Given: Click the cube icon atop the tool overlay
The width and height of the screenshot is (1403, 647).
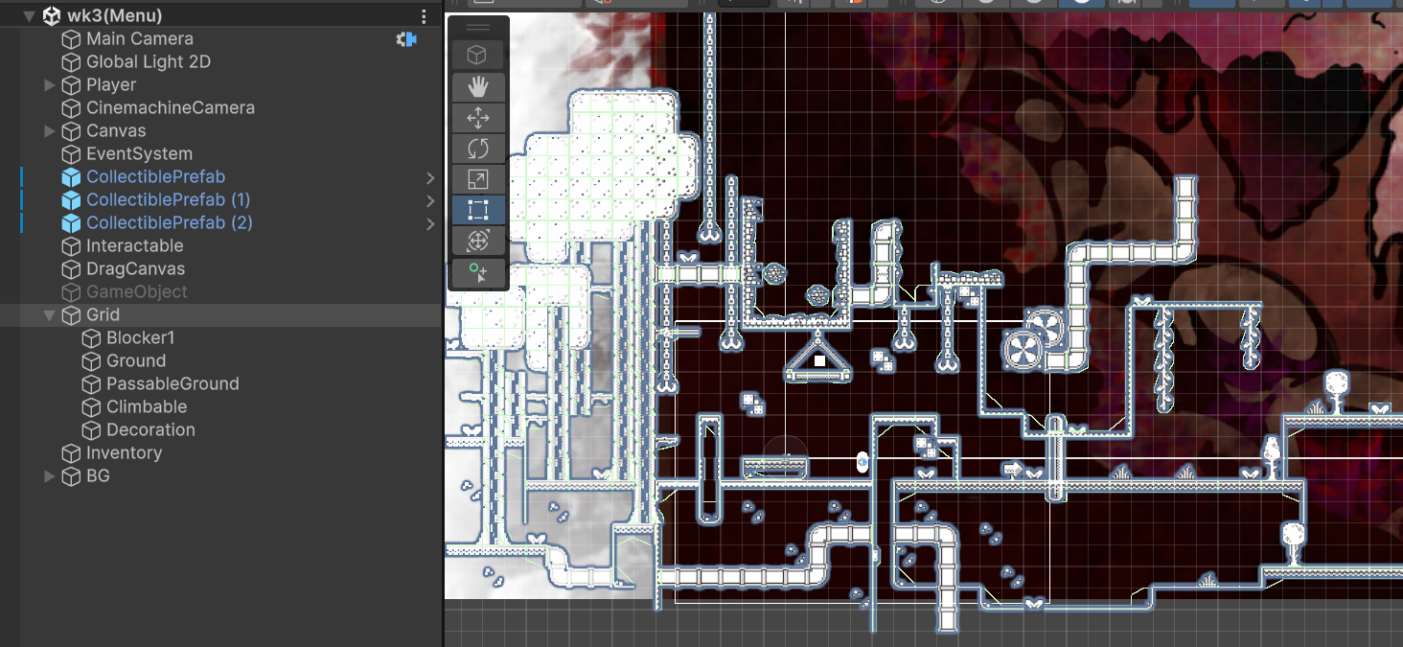Looking at the screenshot, I should tap(478, 56).
